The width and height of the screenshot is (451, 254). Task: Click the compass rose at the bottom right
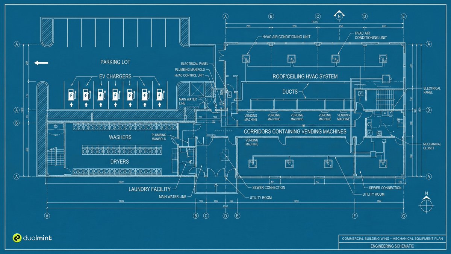pos(426,205)
